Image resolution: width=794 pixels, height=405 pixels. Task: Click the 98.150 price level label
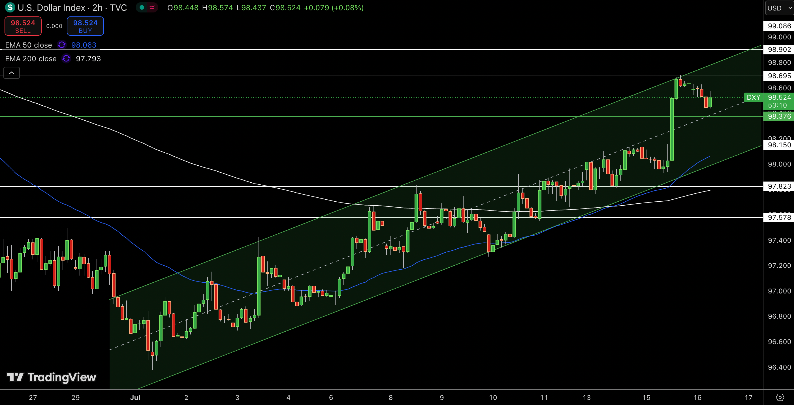[x=779, y=145]
